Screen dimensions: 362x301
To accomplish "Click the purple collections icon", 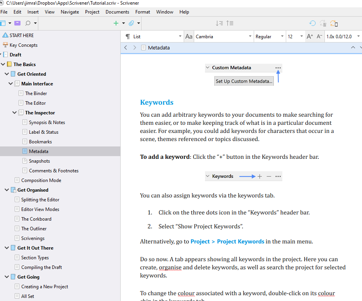I will pyautogui.click(x=17, y=23).
